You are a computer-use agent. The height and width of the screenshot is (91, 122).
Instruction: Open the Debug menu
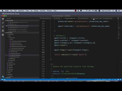[36, 11]
